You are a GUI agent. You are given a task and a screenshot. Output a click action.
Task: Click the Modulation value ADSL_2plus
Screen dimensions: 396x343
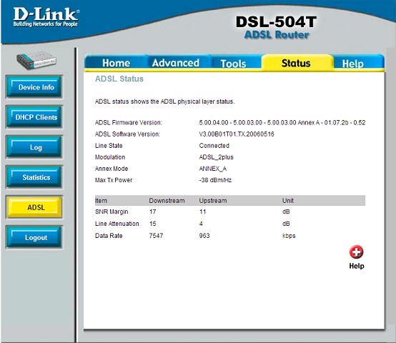pos(216,157)
